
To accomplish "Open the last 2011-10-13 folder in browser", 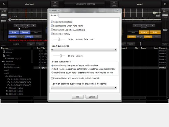I will tap(16, 94).
